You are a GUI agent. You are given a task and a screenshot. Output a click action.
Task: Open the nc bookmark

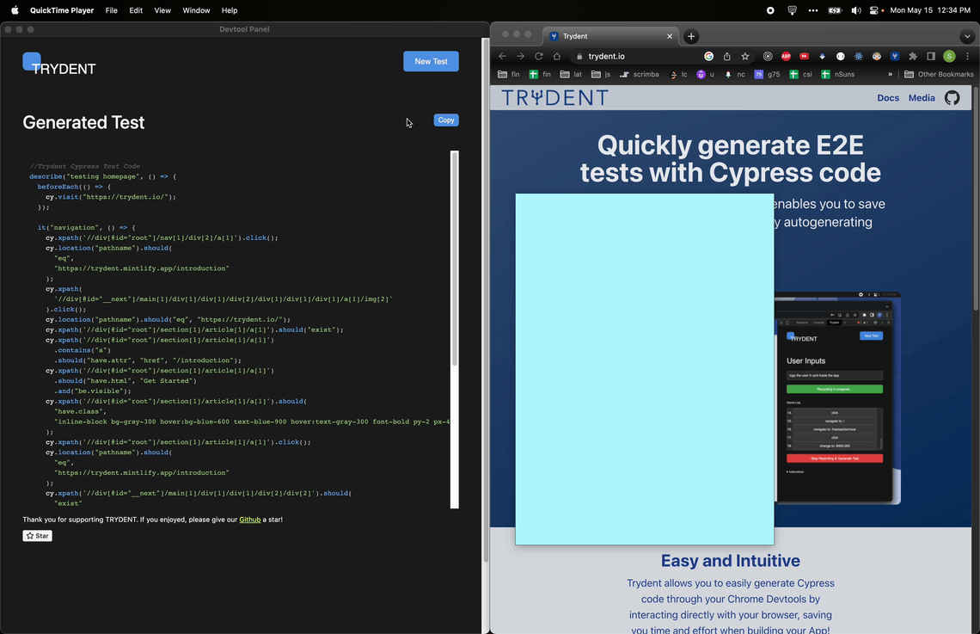point(734,74)
